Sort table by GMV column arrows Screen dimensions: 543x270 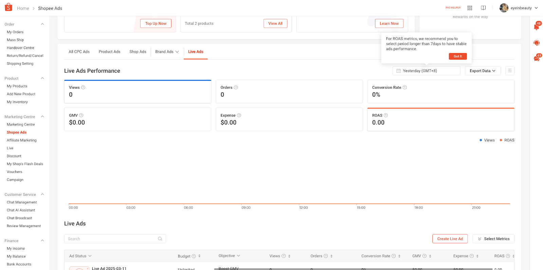pyautogui.click(x=430, y=256)
